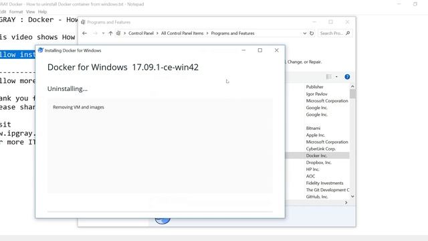Select the AOC row
Screen dimensions: 428x241
click(x=310, y=176)
